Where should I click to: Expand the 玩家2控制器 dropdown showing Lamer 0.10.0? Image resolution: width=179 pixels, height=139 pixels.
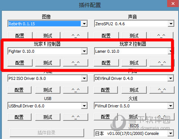pyautogui.click(x=134, y=51)
